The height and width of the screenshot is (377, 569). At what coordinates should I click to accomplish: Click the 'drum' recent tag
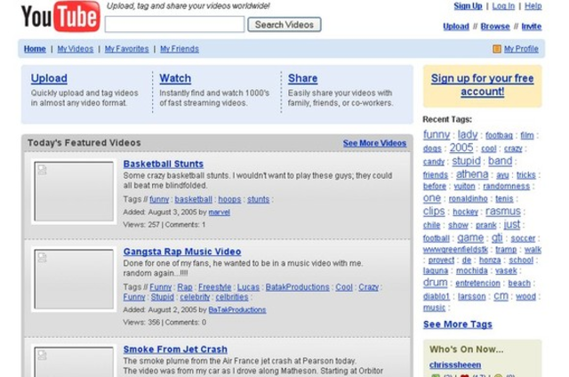pos(435,282)
